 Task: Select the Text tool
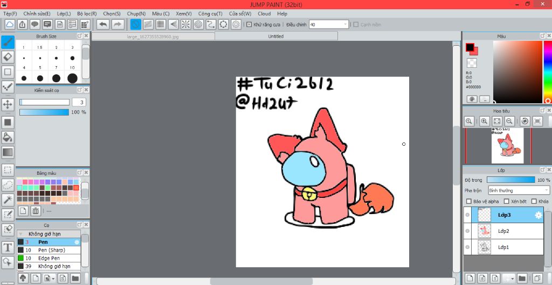8,248
